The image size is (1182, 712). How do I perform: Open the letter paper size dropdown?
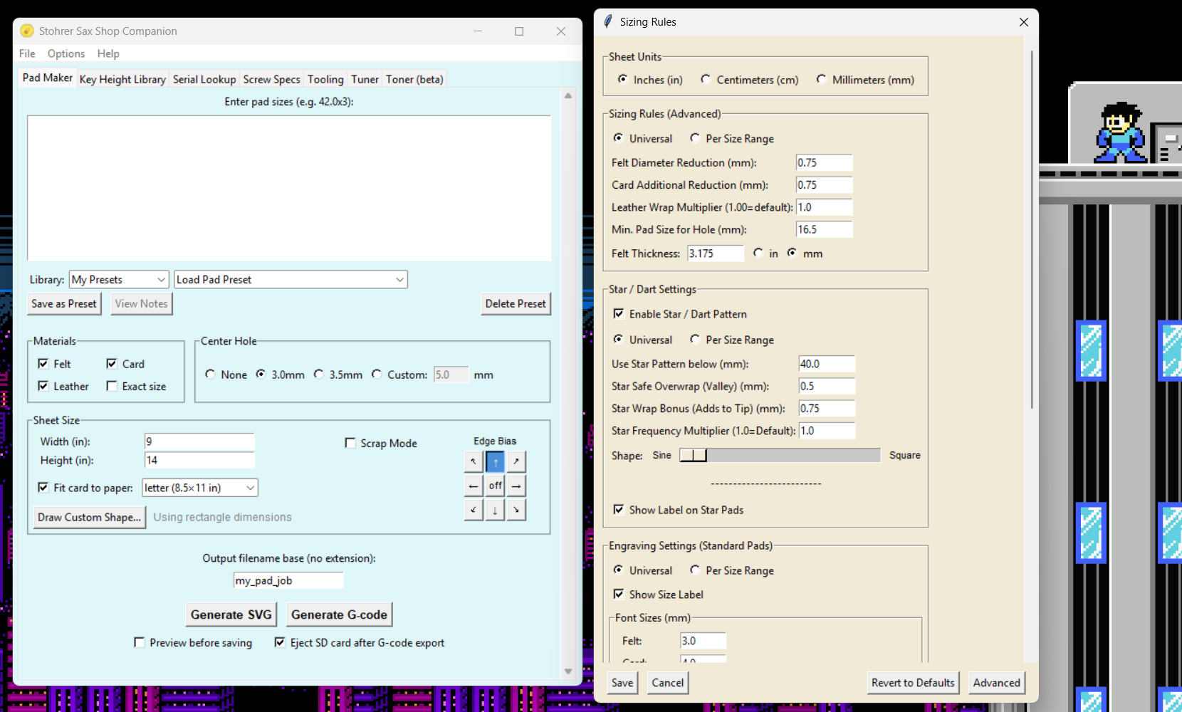(199, 488)
